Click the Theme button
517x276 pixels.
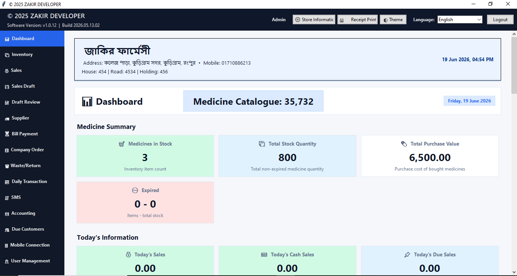coord(393,20)
